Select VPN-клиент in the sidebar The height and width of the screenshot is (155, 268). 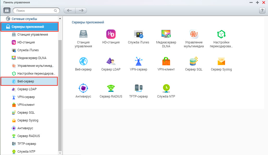click(x=29, y=105)
